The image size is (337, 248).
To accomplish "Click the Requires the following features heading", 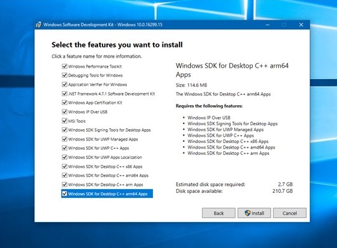I will pos(209,106).
